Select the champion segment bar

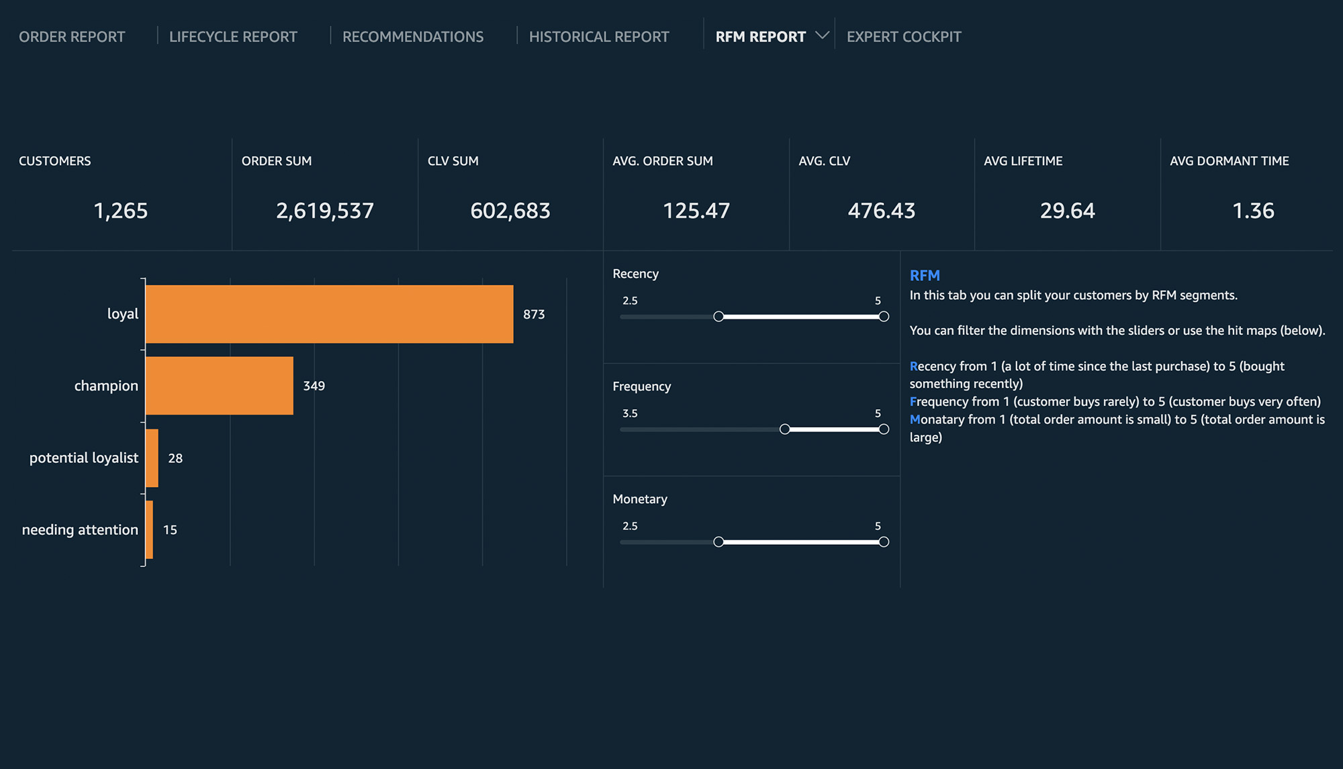point(219,386)
